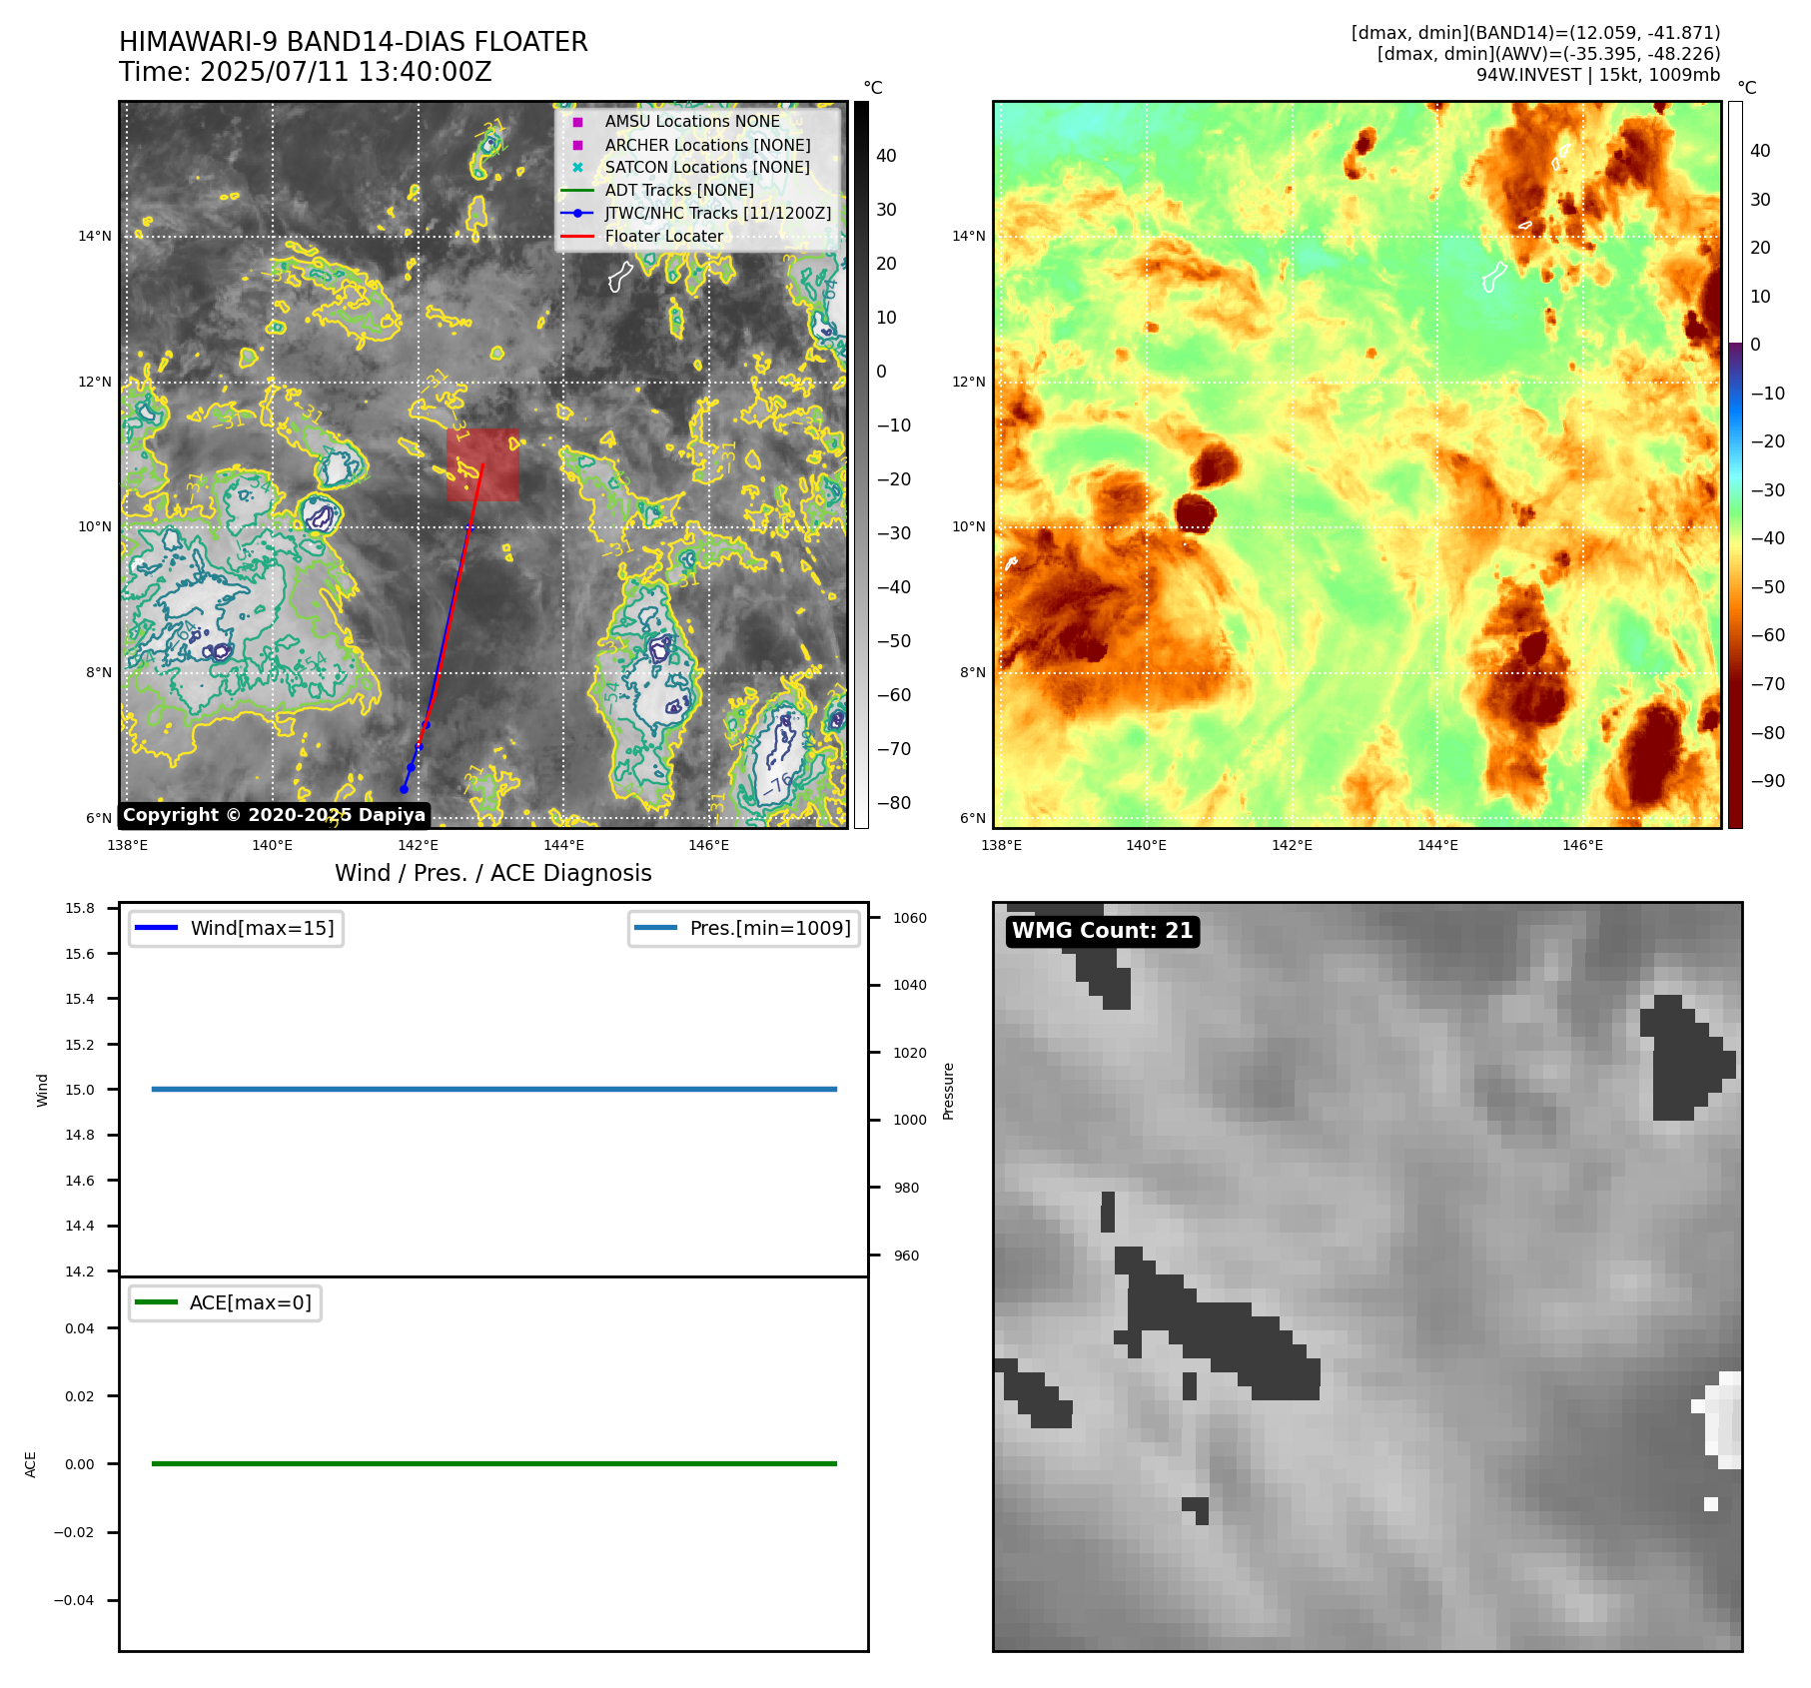Screen dimensions: 1811x1688
Task: Click the Time: 2025/07/11 13:40:00Z text
Action: [x=306, y=72]
